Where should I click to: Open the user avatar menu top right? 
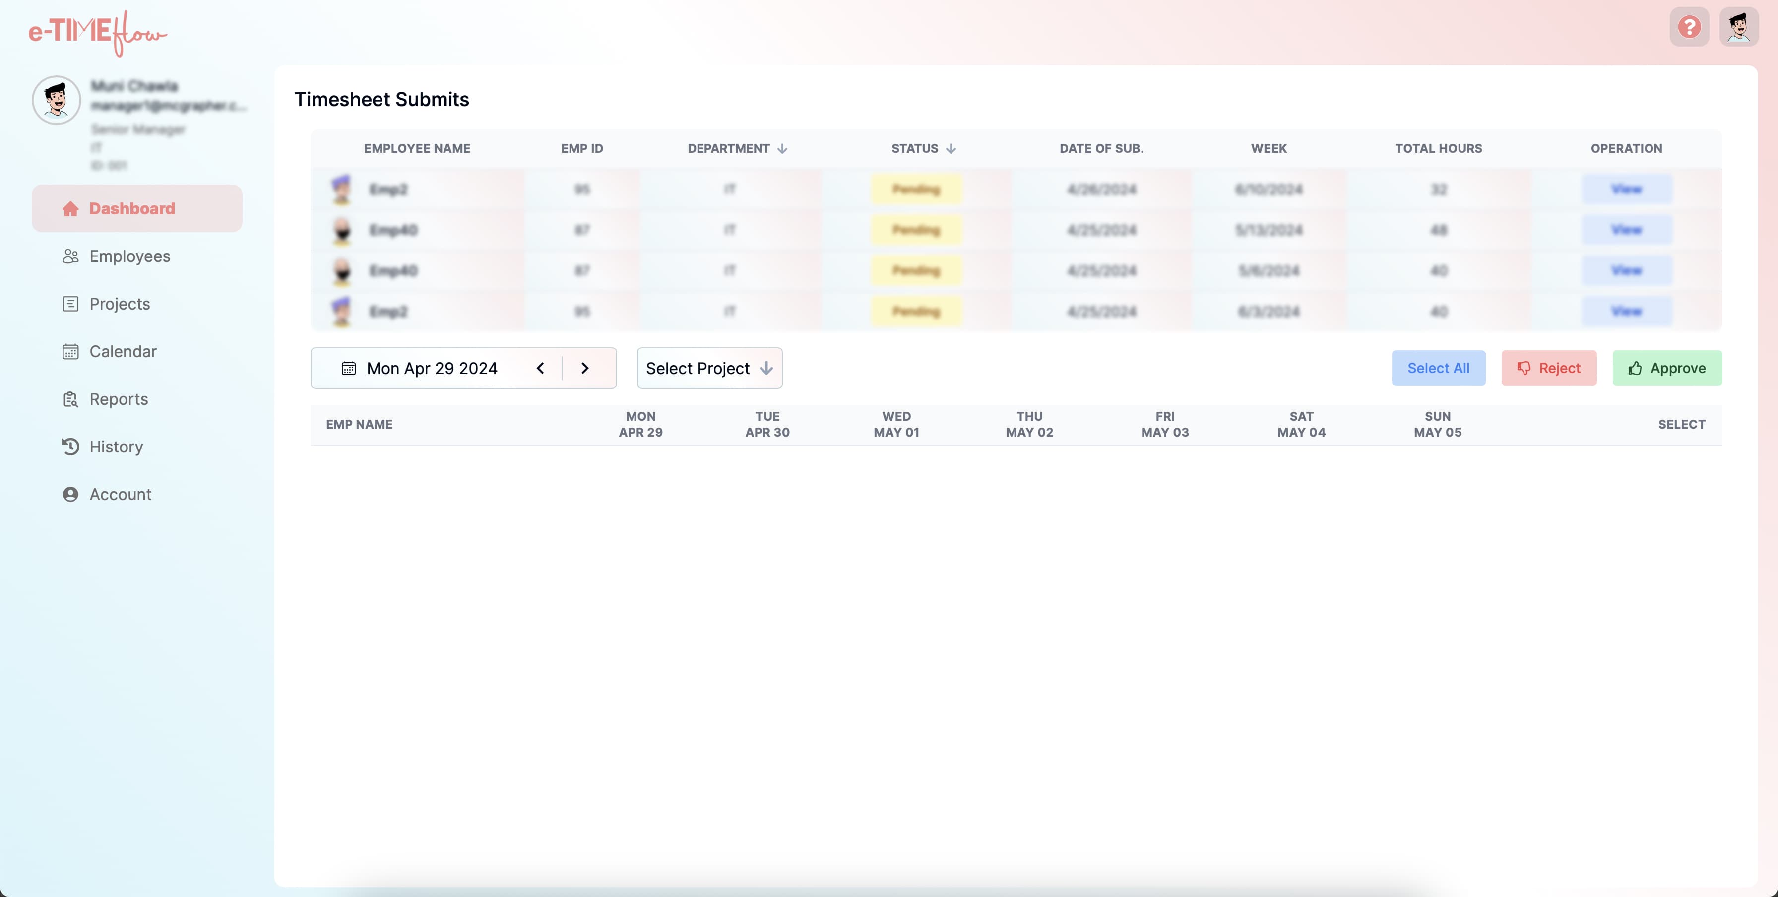pyautogui.click(x=1739, y=27)
